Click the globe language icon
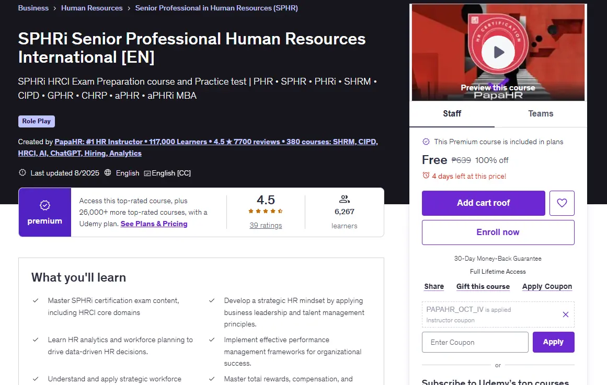Screen dimensions: 607x385 point(108,172)
